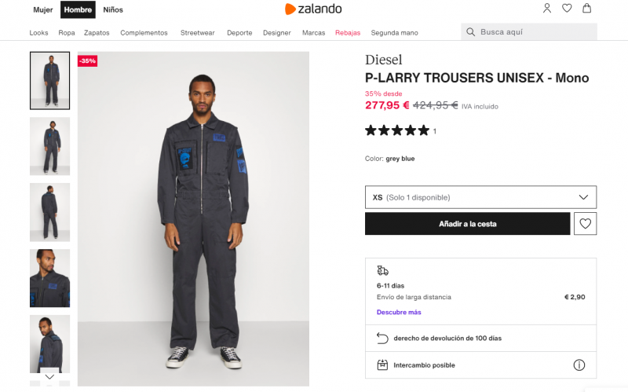This screenshot has height=392, width=628.
Task: Click the info icon beside Intercambio posible
Action: coord(579,365)
